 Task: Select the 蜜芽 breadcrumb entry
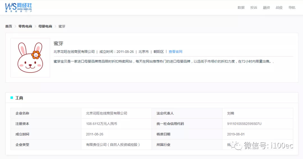click(x=62, y=26)
